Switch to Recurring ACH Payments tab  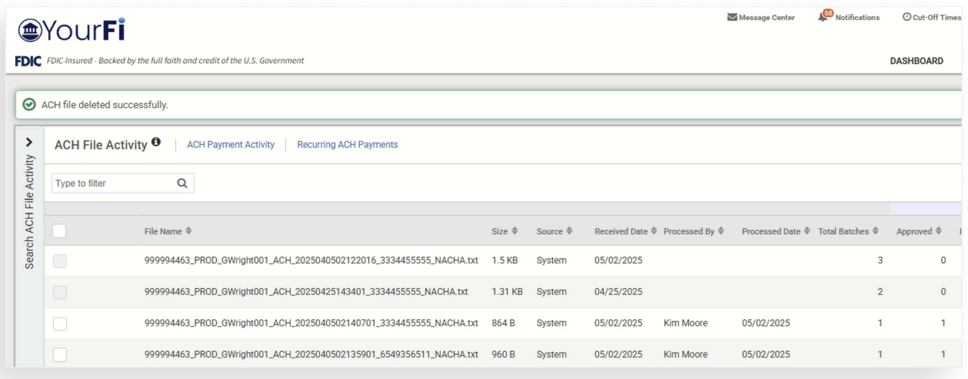coord(347,145)
